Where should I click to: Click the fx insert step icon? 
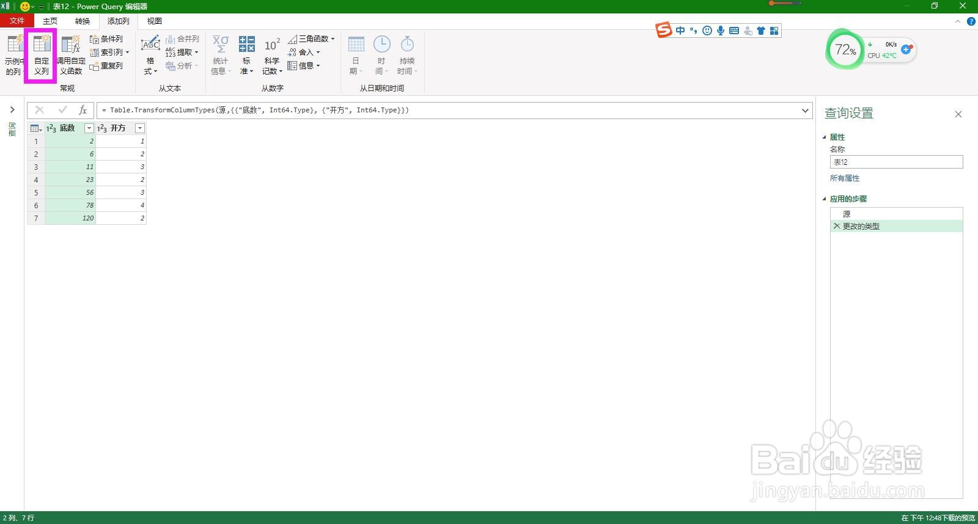point(83,110)
